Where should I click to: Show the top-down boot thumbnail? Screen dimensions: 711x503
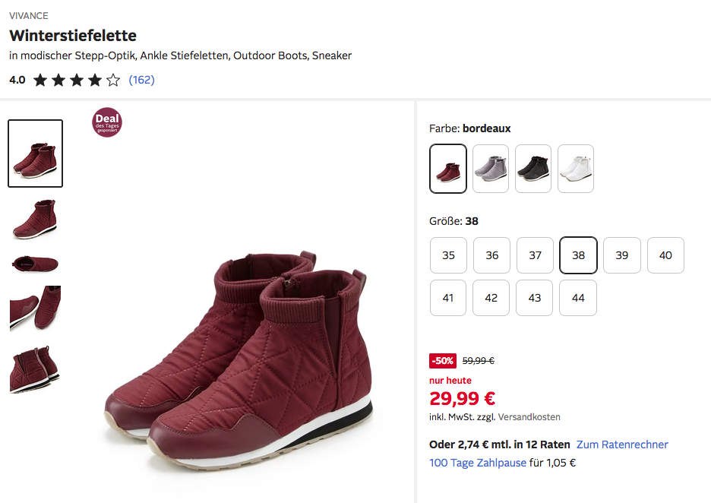(35, 264)
